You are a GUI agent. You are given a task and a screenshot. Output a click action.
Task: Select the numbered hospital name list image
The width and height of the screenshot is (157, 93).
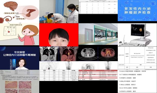[x=137, y=81]
